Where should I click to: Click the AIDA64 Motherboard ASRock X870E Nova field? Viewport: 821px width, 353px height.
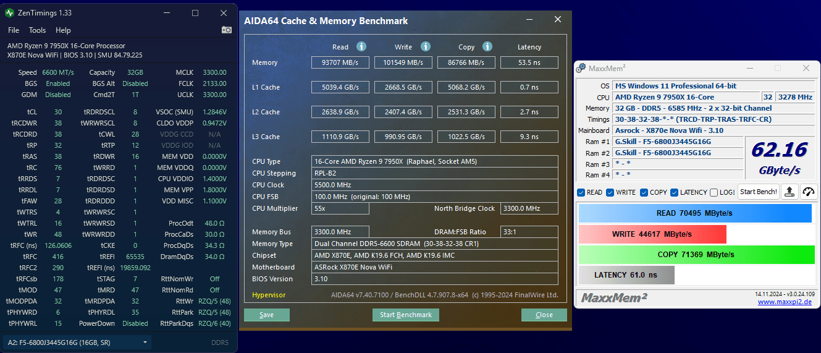(436, 267)
